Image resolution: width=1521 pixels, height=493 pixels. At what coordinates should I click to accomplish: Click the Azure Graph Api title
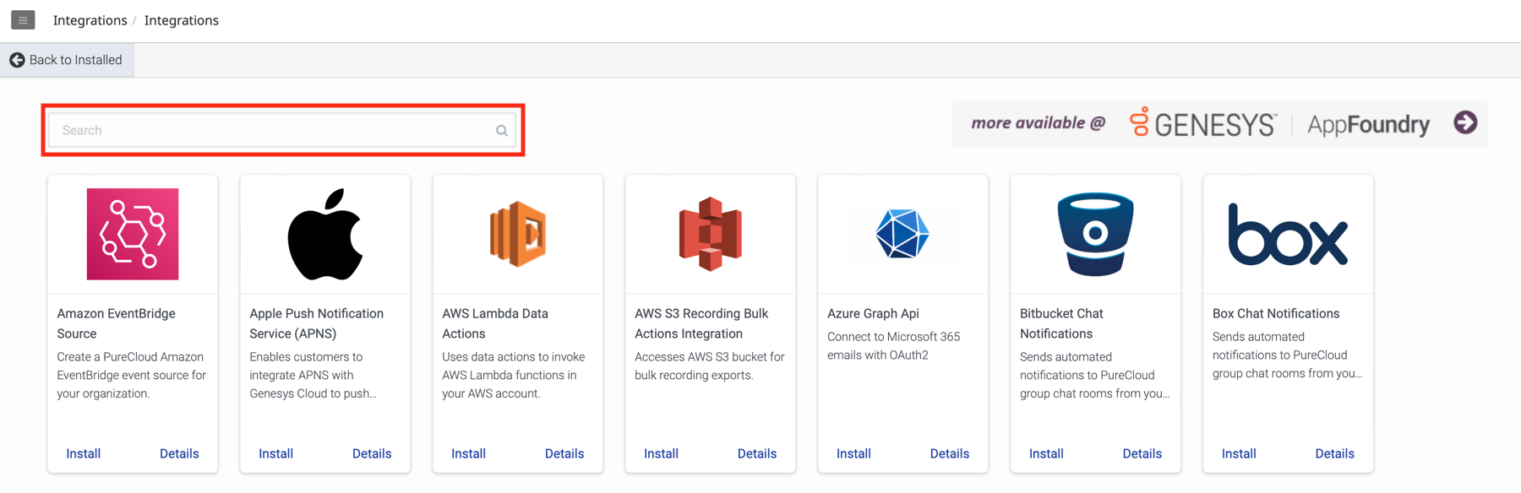point(873,313)
